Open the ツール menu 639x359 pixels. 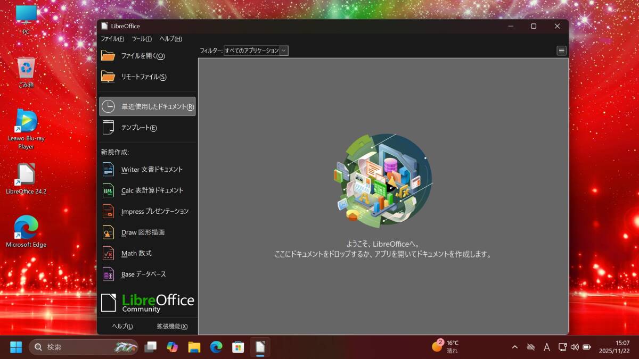142,39
